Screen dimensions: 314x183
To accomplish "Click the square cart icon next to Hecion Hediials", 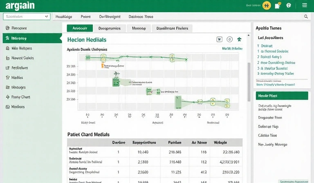I will [219, 39].
